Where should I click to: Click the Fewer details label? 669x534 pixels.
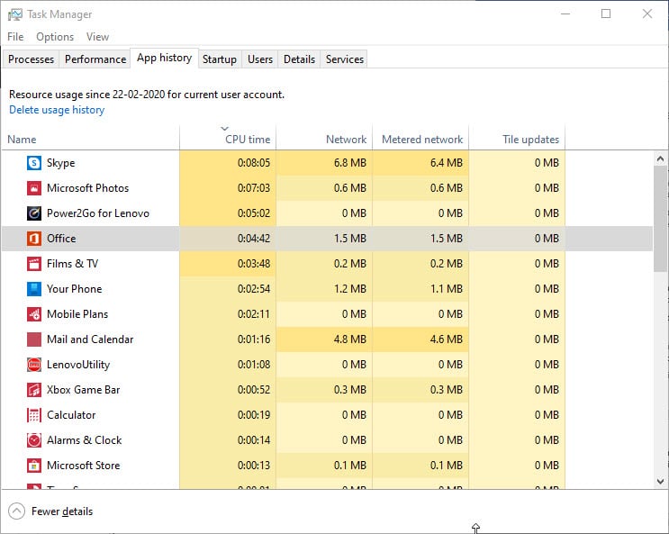(x=62, y=511)
